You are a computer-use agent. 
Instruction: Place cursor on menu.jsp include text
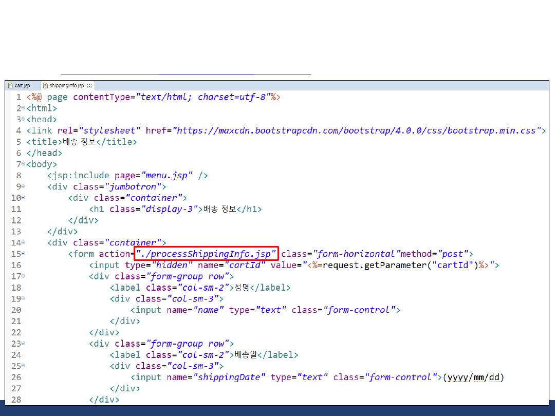point(166,176)
